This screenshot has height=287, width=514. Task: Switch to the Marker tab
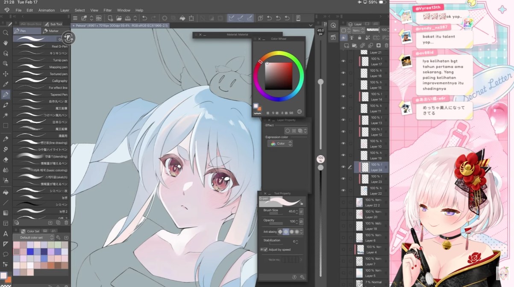pyautogui.click(x=53, y=31)
